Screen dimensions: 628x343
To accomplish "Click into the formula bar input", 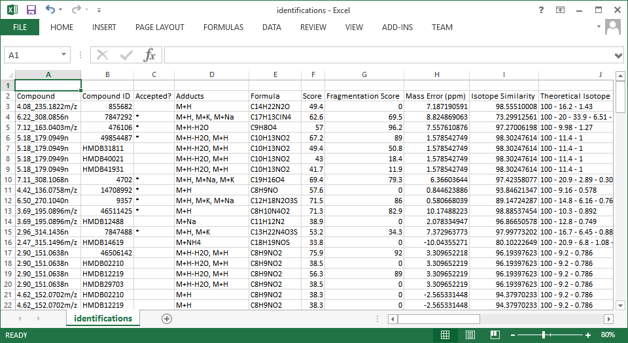I will pos(389,55).
